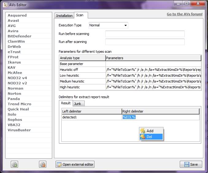Screen dimensions: 208x173
Task: Focus the Run after scanning field
Action: (145, 42)
